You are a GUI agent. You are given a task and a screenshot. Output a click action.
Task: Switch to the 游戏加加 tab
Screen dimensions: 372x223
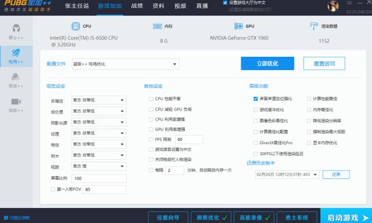coord(110,6)
